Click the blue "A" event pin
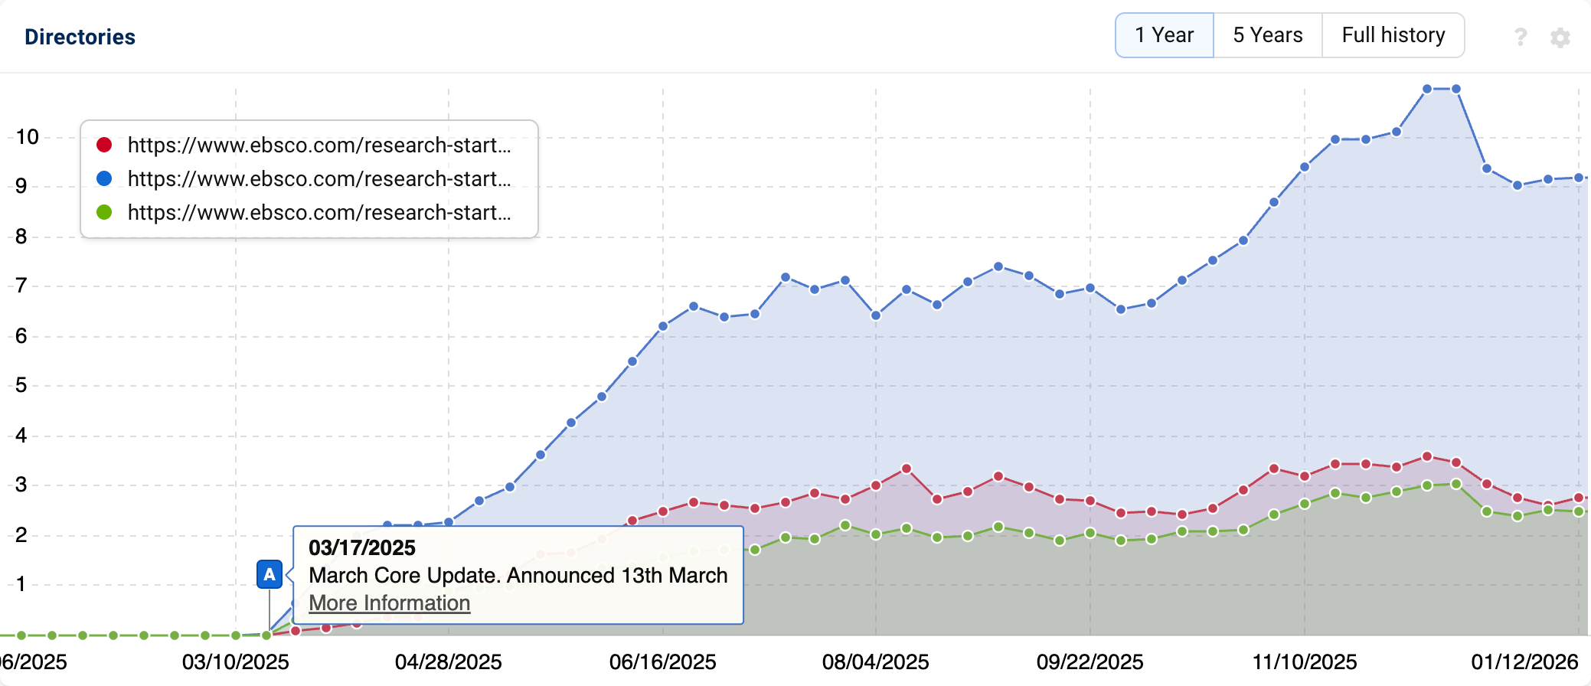 tap(270, 574)
